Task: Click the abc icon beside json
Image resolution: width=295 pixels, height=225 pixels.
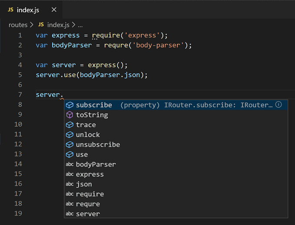Action: pos(69,184)
